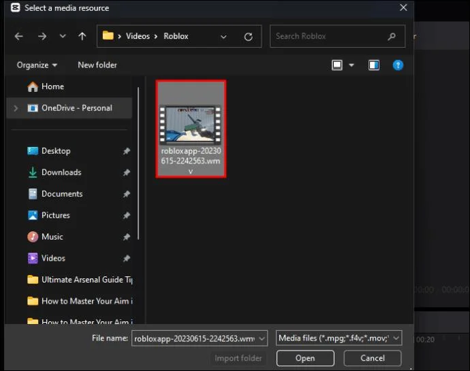
Task: Create a New folder
Action: coord(97,65)
